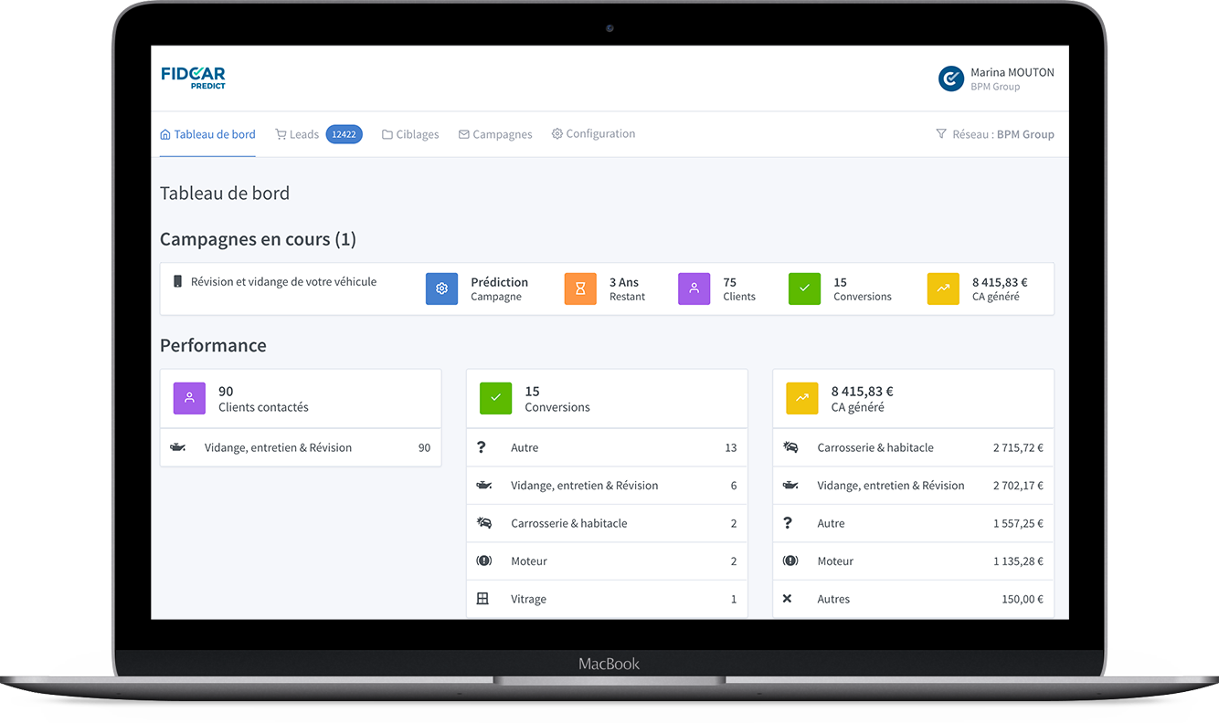
Task: Click the Moteur row in Conversions list
Action: pyautogui.click(x=606, y=561)
